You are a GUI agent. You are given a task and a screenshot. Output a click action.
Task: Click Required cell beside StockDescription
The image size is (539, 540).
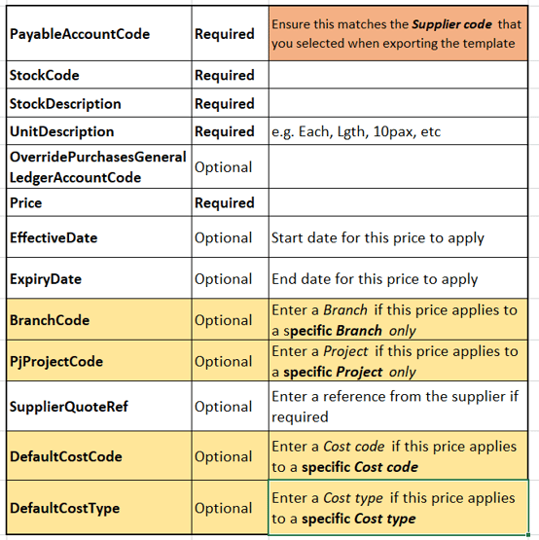(x=230, y=103)
